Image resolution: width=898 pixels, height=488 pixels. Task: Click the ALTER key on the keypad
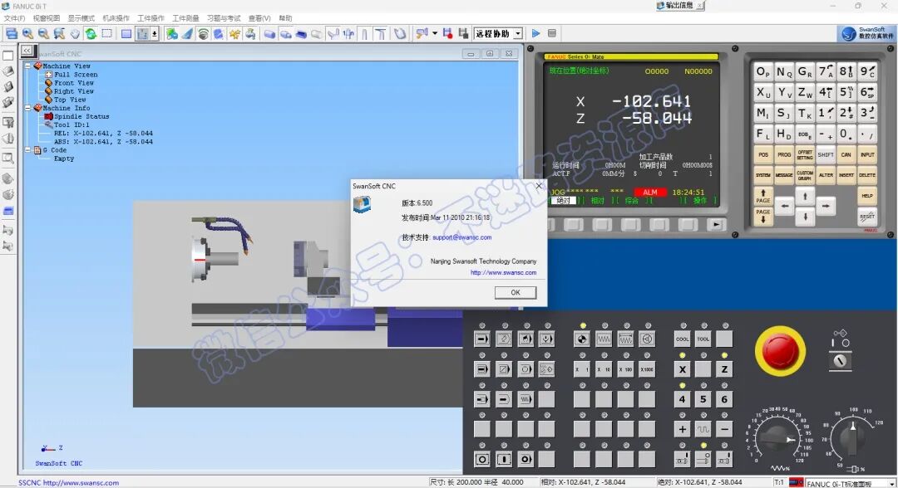click(826, 175)
